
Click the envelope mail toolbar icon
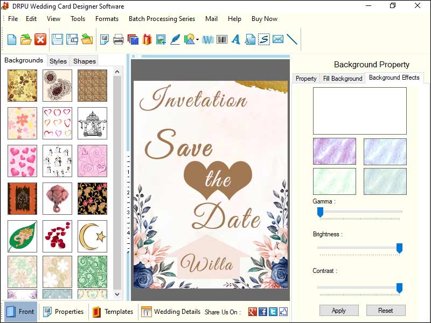(x=278, y=39)
